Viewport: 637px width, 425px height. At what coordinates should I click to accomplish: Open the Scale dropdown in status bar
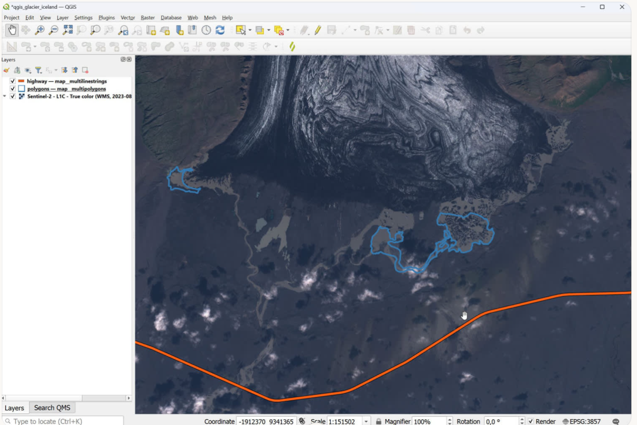(x=366, y=421)
